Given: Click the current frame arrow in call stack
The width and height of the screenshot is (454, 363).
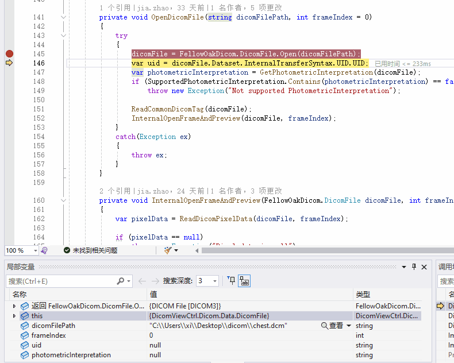Looking at the screenshot, I should tap(440, 306).
